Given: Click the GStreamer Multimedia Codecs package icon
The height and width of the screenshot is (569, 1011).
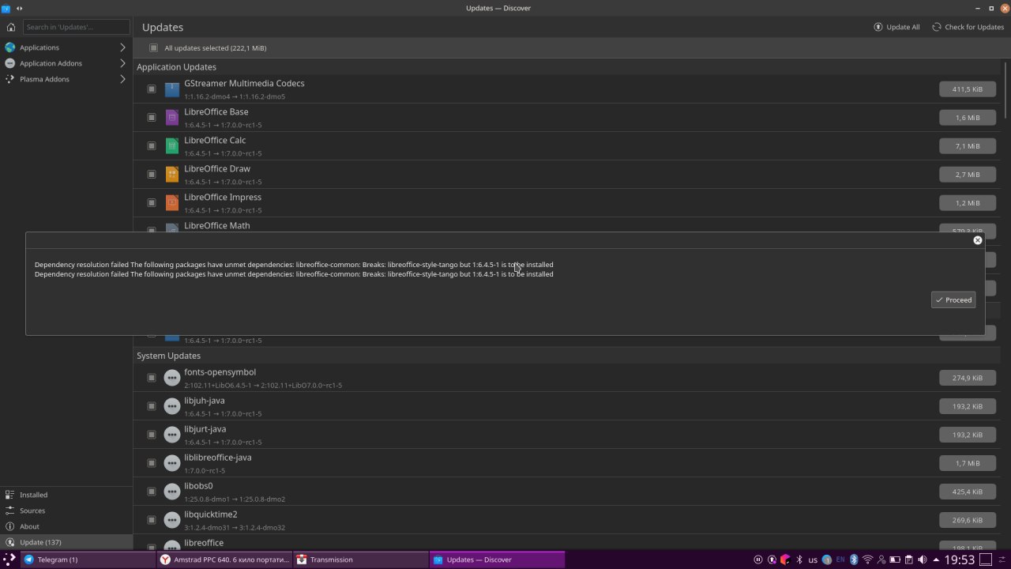Looking at the screenshot, I should pos(172,89).
